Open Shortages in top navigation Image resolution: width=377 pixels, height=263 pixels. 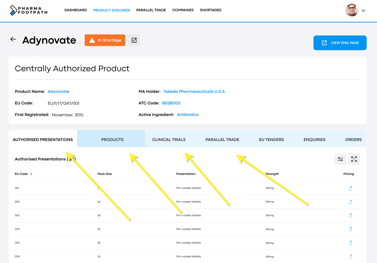point(211,10)
